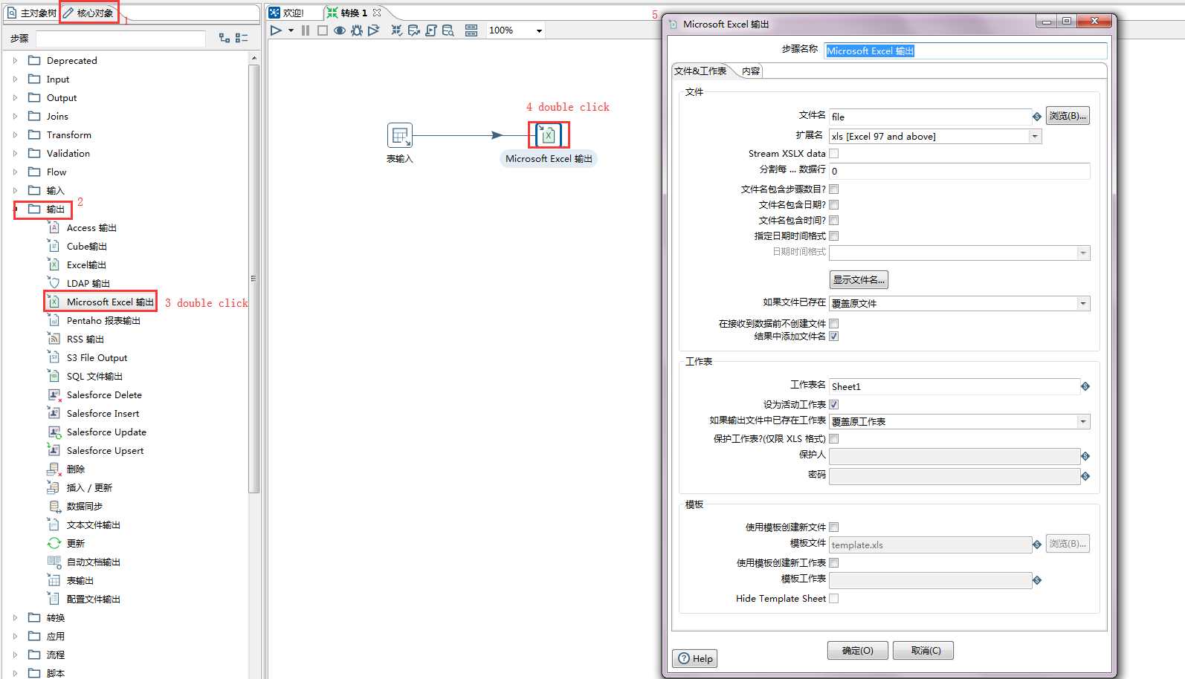This screenshot has height=679, width=1185.
Task: Enable 指定日期时间格式 checkbox
Action: (x=834, y=236)
